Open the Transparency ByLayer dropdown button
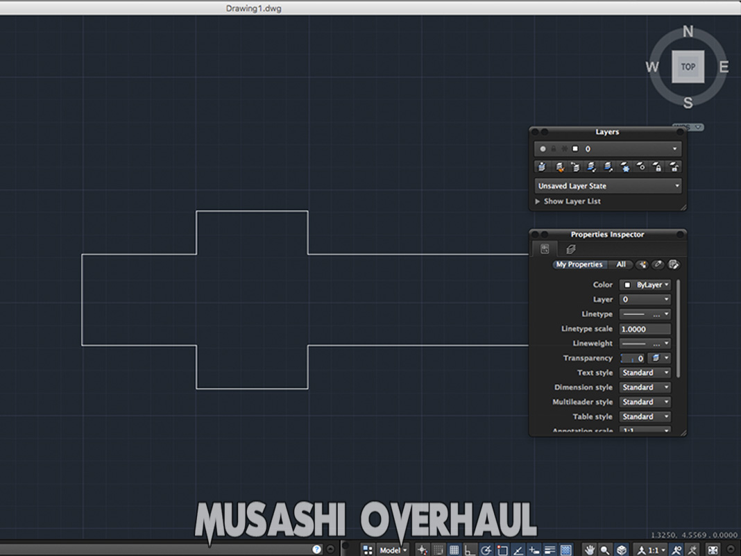Screen dimensions: 741x556 pos(660,358)
